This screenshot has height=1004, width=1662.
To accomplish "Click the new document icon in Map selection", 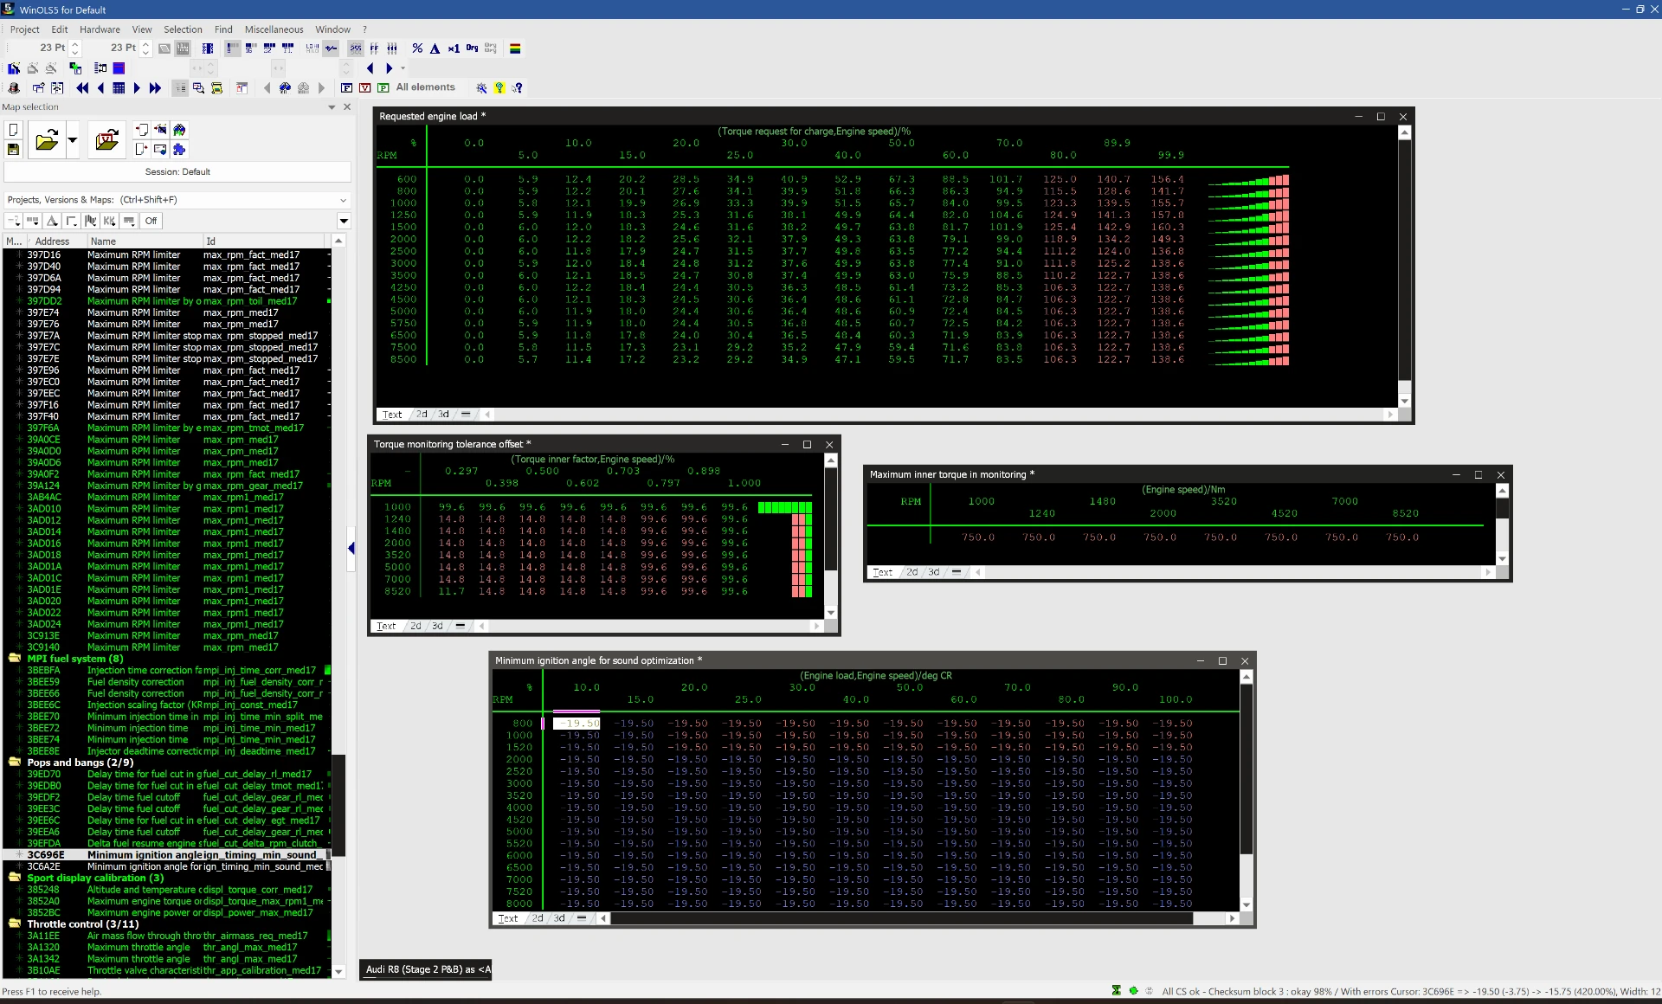I will 13,130.
